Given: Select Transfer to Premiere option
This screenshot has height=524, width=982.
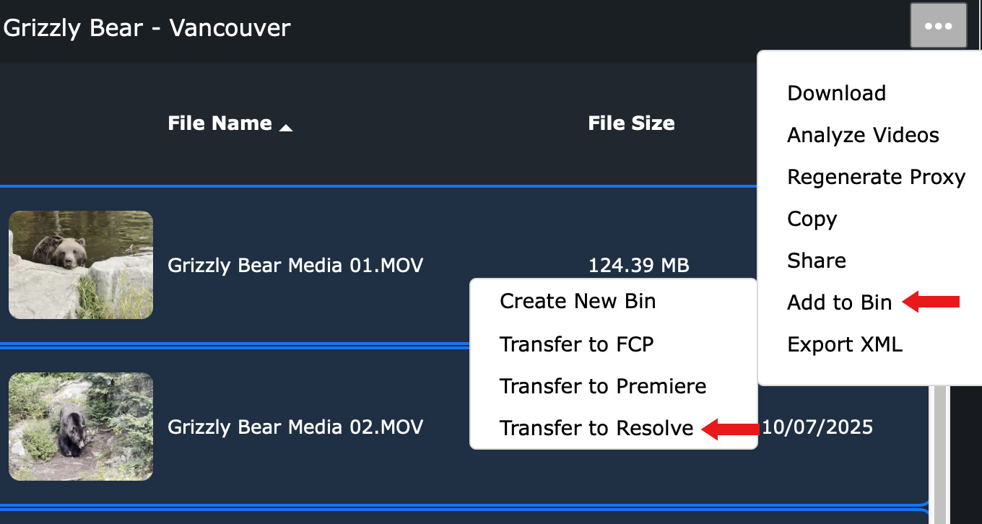Looking at the screenshot, I should point(602,386).
